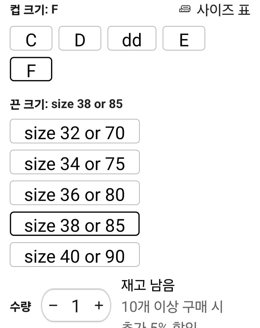Open the 사이즈 표 size chart link
Screen dimensions: 260x328
[223, 10]
